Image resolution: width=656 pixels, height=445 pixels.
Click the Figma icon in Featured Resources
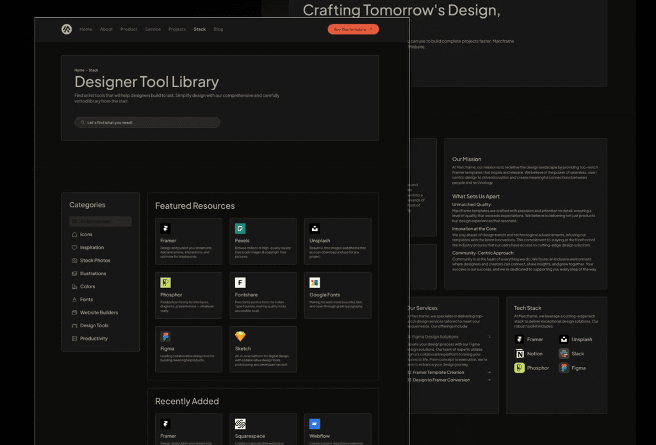(x=165, y=337)
